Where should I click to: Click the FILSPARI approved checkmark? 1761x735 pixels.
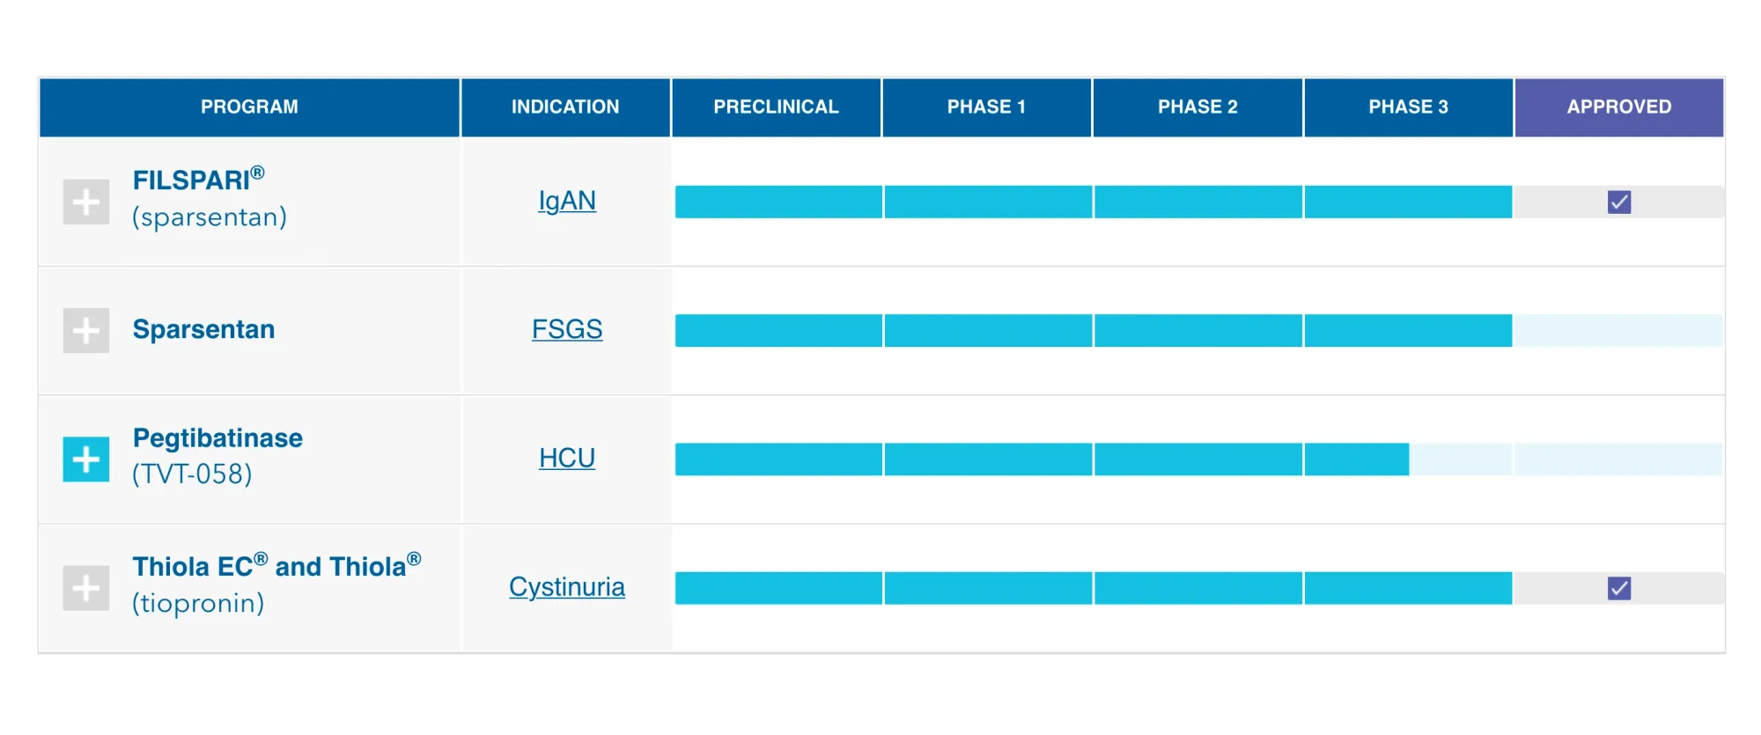(1618, 202)
